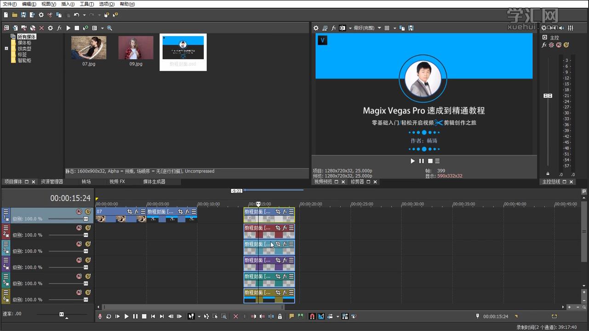Open a project with the folder icon
The height and width of the screenshot is (331, 589).
(x=14, y=15)
